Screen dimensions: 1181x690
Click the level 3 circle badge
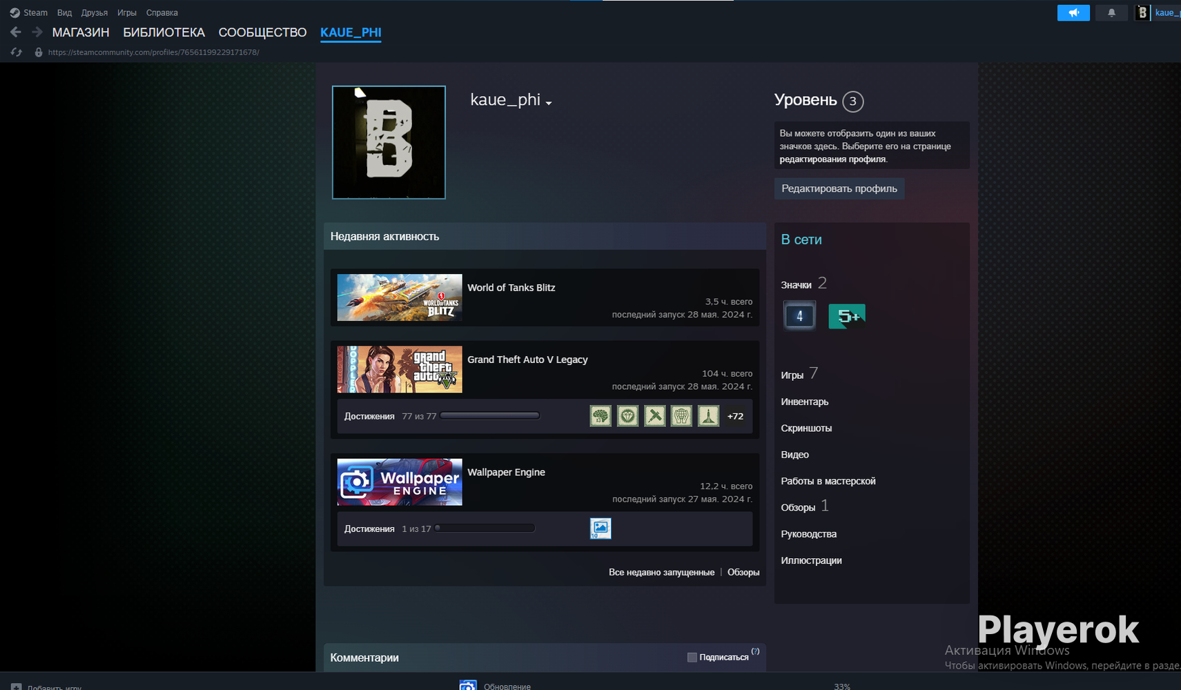tap(853, 101)
